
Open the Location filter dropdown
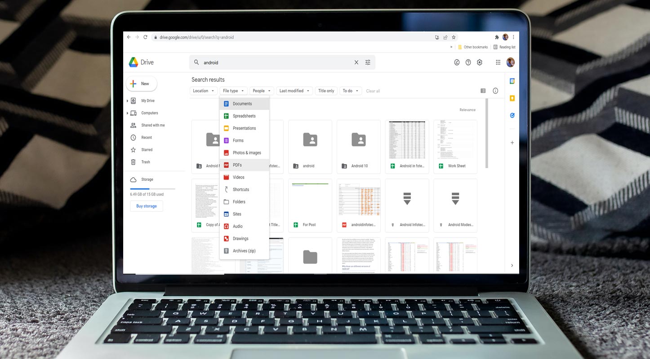pos(204,91)
